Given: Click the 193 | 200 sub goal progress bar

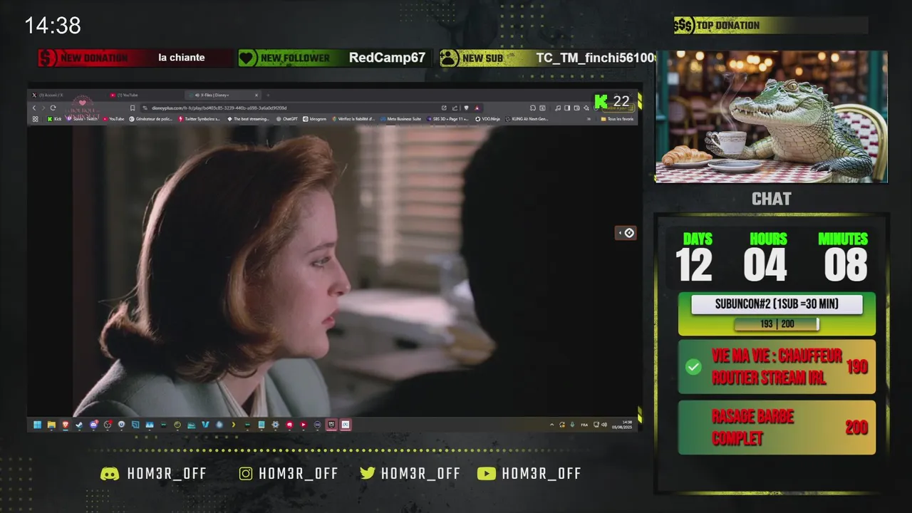Looking at the screenshot, I should pyautogui.click(x=777, y=324).
